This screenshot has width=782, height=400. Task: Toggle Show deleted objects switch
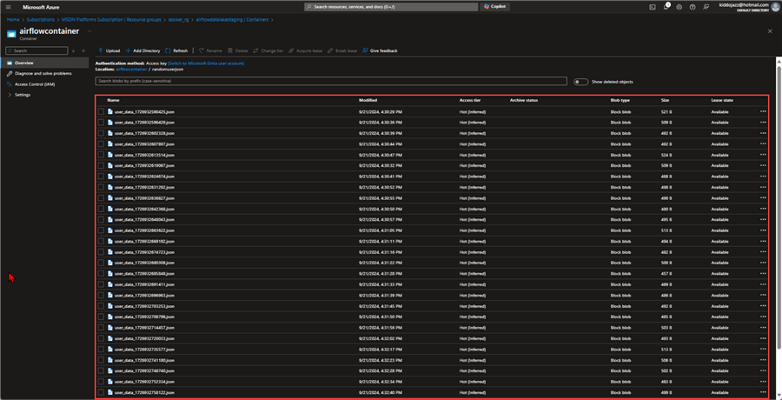point(580,82)
